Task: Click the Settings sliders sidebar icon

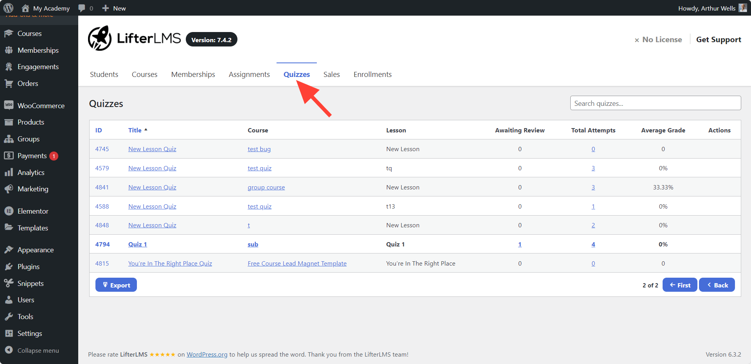Action: [x=9, y=333]
